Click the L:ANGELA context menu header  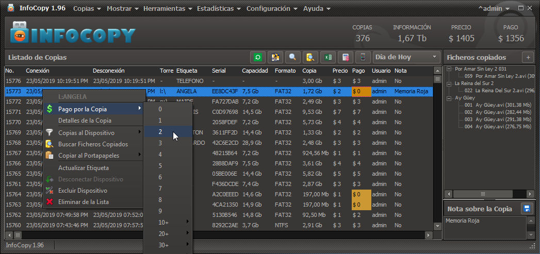click(72, 97)
